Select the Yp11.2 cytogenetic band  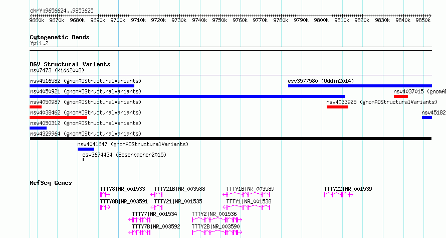[x=231, y=49]
